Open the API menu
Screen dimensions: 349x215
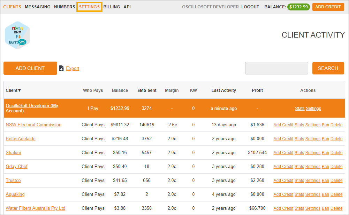(x=127, y=7)
